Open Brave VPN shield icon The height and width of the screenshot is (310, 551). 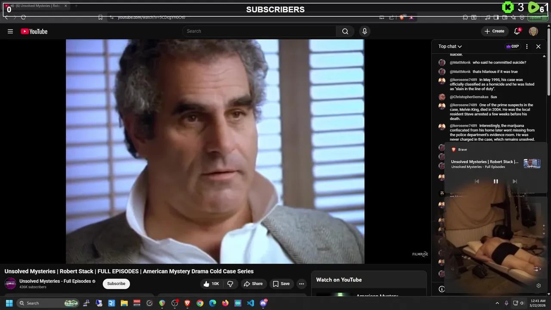522,17
